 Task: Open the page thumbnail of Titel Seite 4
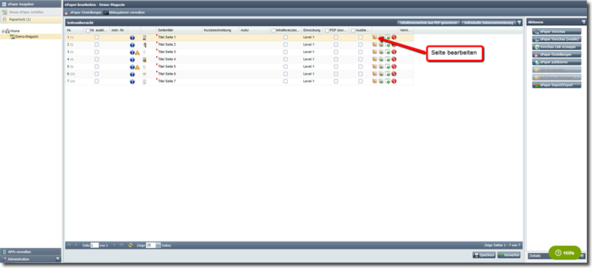tap(144, 59)
